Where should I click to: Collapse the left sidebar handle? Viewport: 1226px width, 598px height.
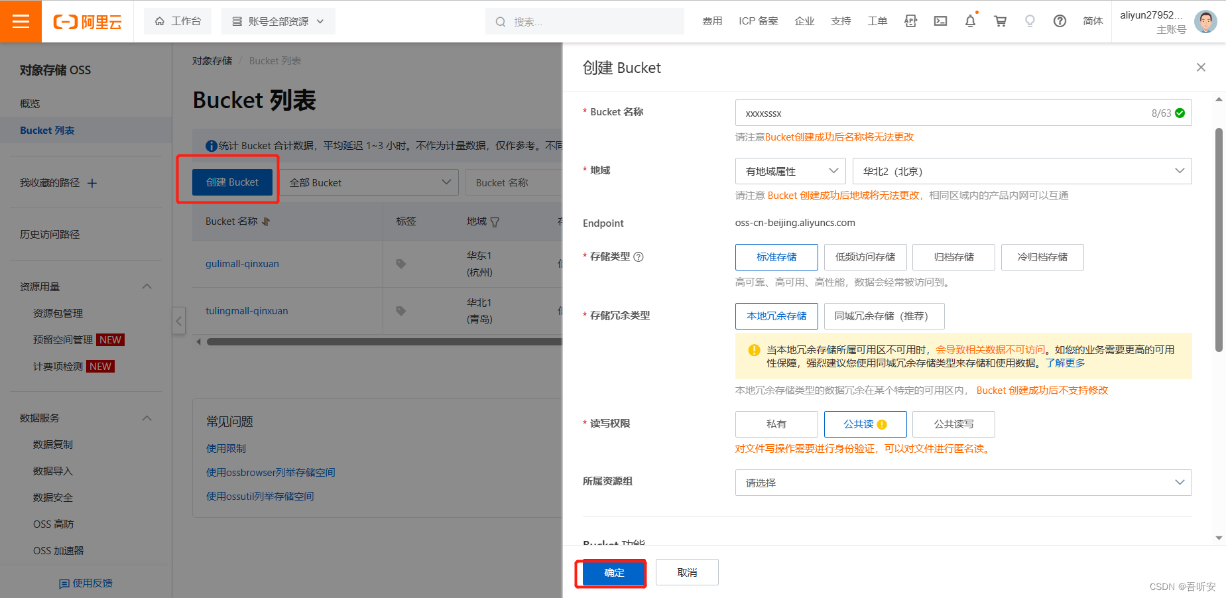(x=178, y=321)
